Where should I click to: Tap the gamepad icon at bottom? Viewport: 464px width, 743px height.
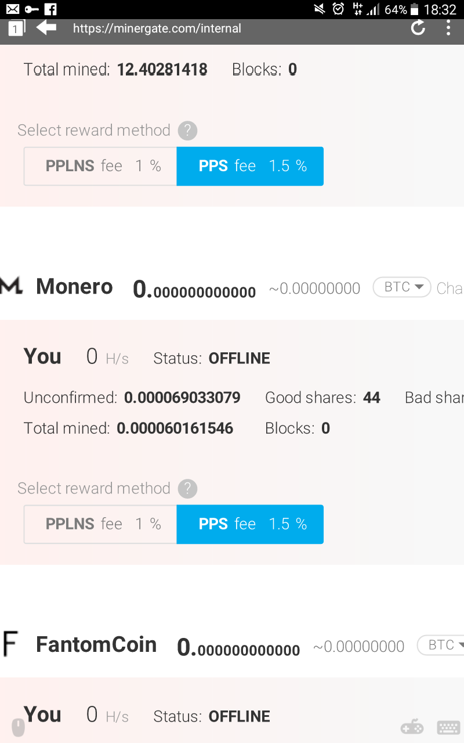412,727
